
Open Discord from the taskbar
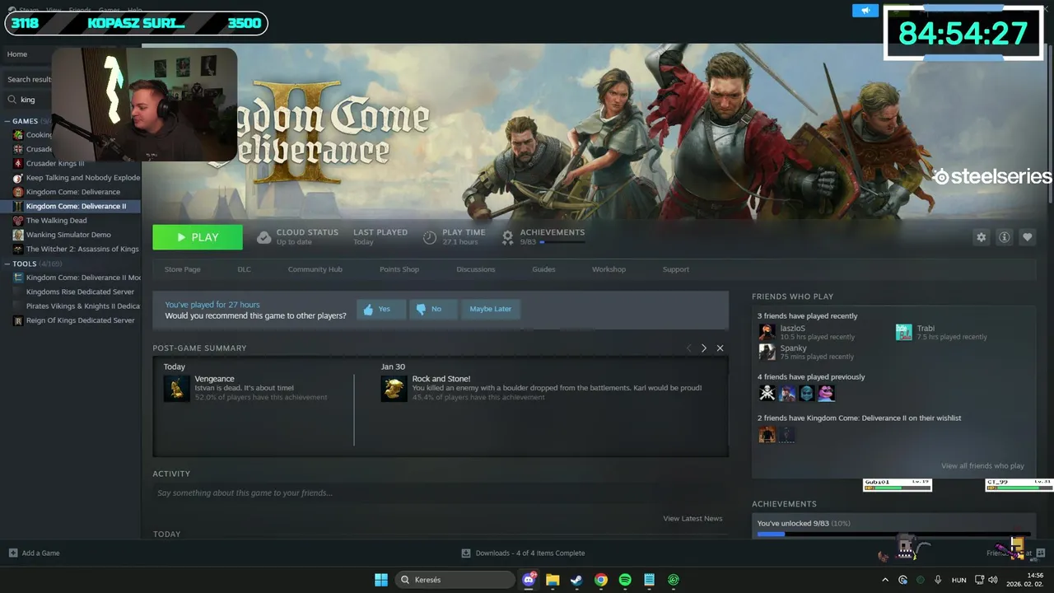pyautogui.click(x=529, y=580)
